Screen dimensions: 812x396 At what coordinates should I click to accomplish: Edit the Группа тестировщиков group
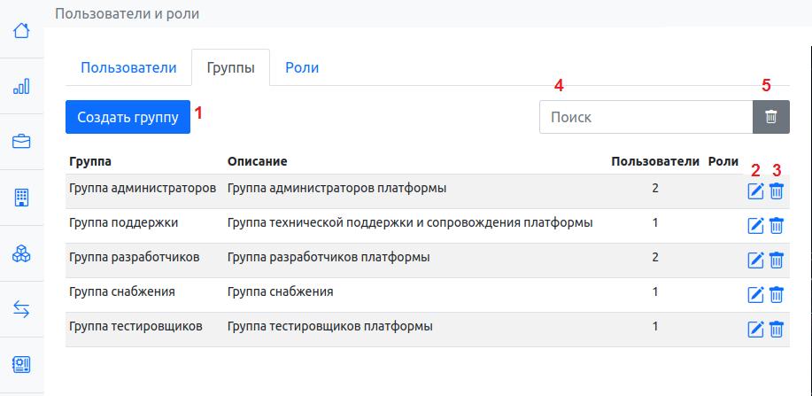(x=756, y=330)
